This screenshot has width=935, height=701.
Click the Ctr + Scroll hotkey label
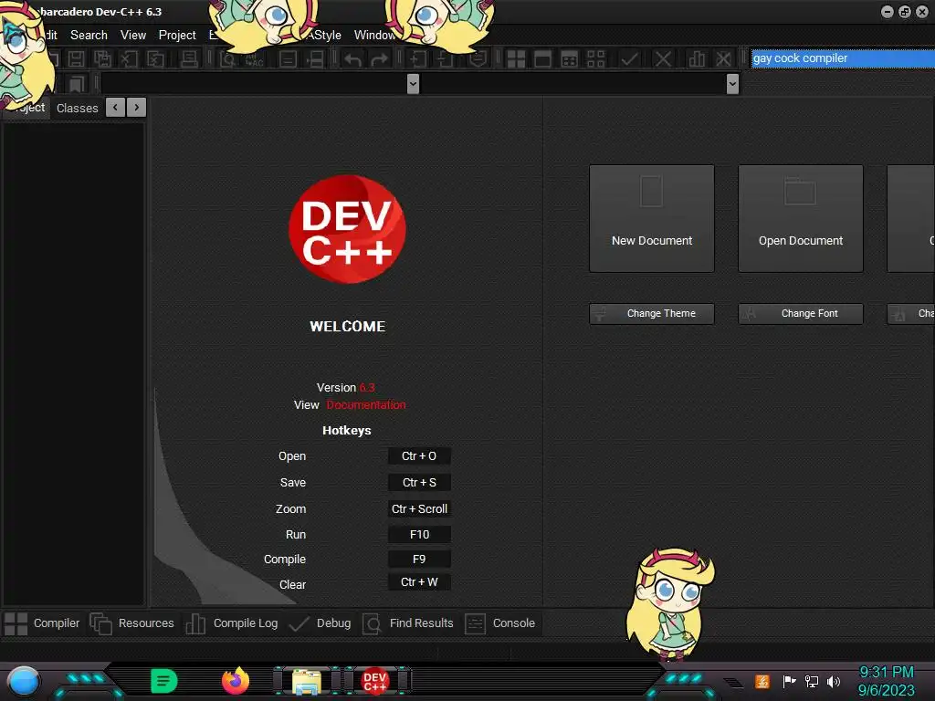click(419, 508)
